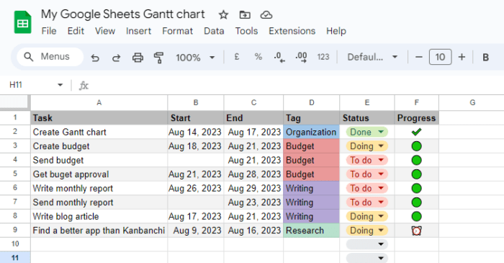Open the Edit menu
The height and width of the screenshot is (263, 504).
point(76,31)
